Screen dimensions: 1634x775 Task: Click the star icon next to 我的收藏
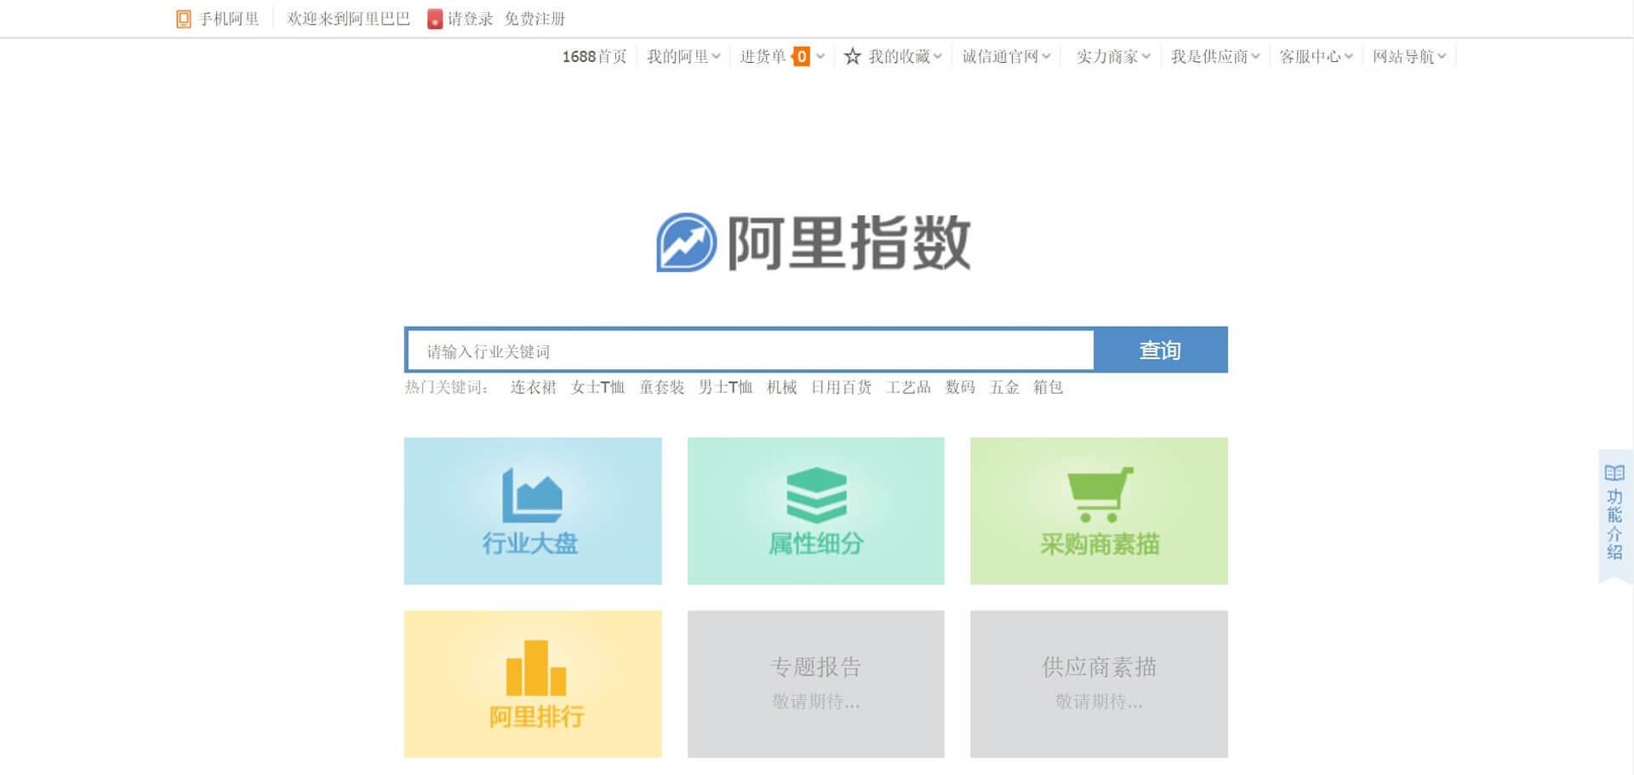click(x=852, y=56)
